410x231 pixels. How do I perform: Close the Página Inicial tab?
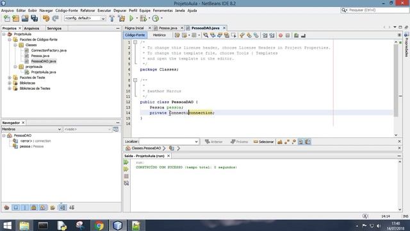click(x=149, y=28)
